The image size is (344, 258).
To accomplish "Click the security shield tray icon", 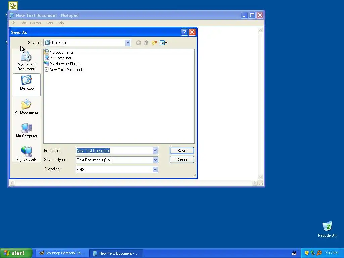I will (x=307, y=253).
